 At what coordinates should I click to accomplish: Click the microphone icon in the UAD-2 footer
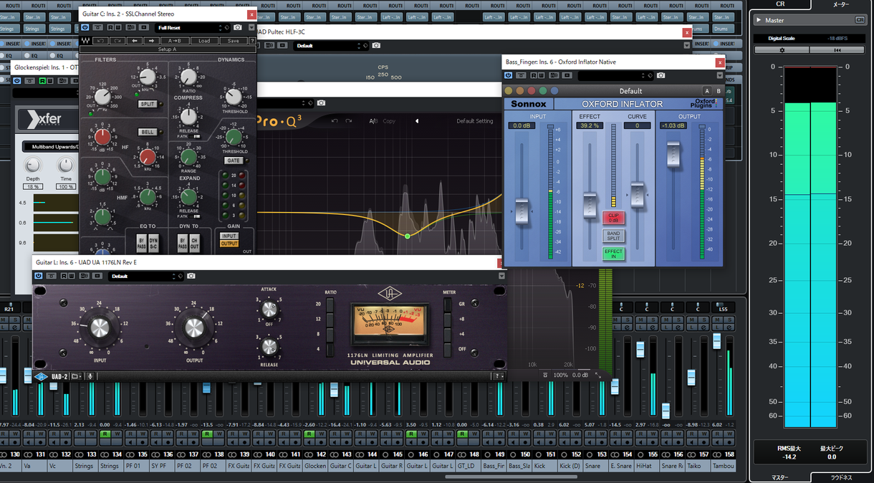[90, 376]
